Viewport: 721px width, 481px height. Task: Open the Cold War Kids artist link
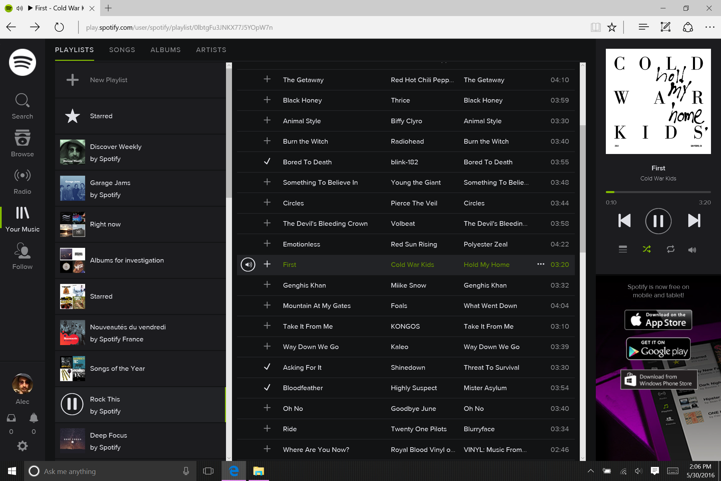tap(412, 265)
